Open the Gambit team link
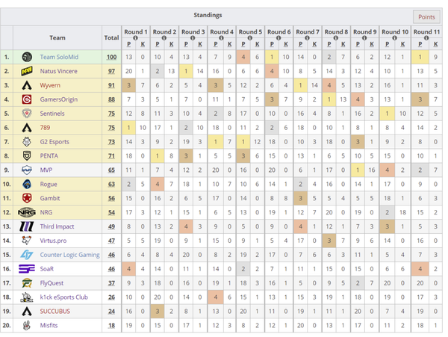The height and width of the screenshot is (337, 448). click(x=50, y=198)
